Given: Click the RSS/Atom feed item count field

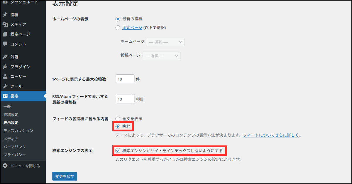Looking at the screenshot, I should (125, 99).
